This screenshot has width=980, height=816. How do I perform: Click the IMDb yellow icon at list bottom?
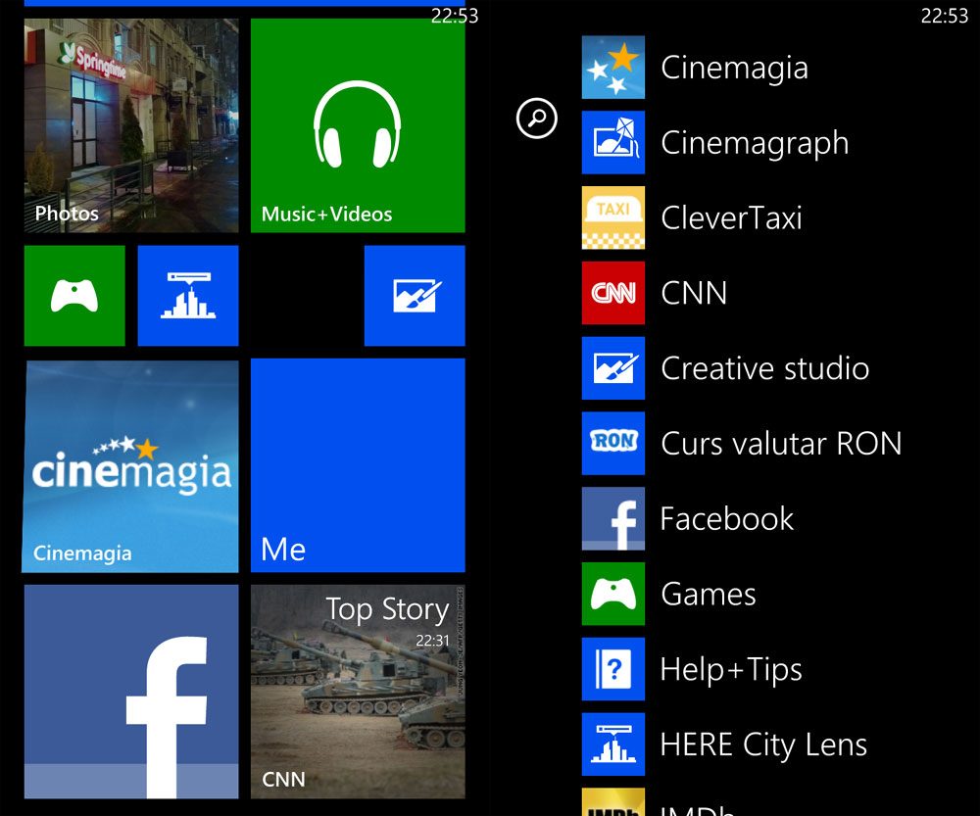point(613,802)
